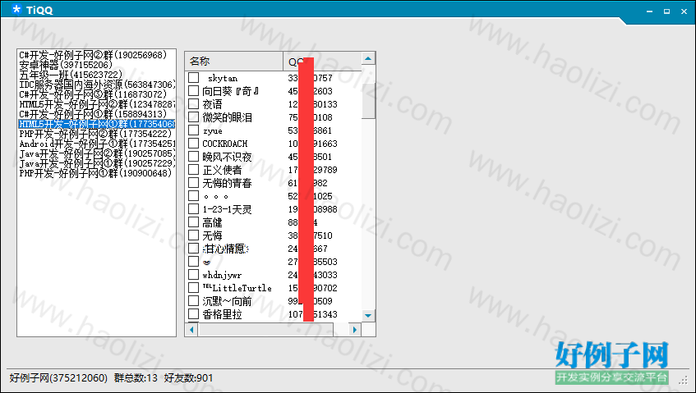Select Java开发-好例子网①群 group

click(96, 163)
